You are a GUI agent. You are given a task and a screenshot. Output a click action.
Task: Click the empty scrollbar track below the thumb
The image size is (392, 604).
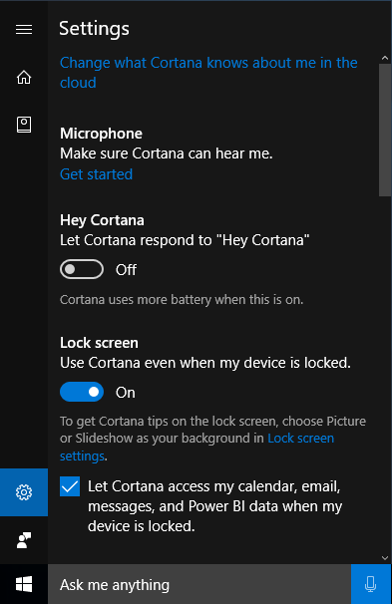[385, 374]
